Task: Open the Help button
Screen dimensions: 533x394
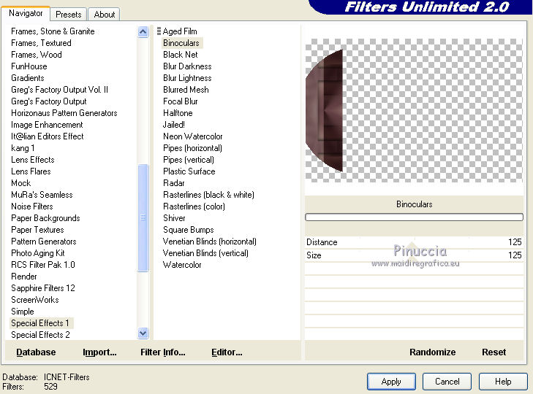Action: 503,382
